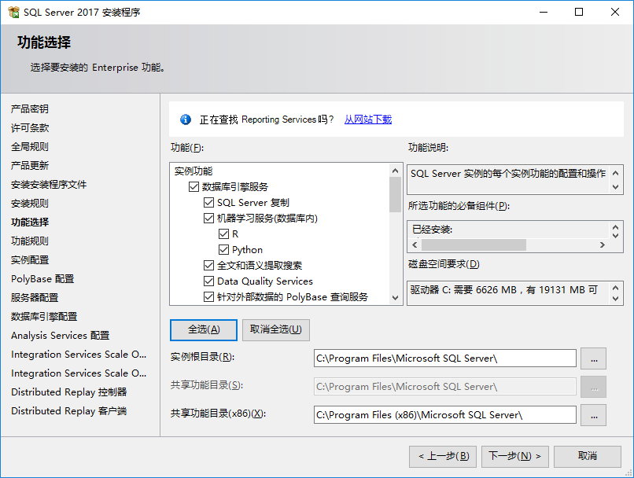
Task: Select the Distributed Replay 控制器 step
Action: 68,392
